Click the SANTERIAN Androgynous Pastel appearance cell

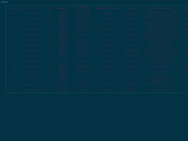(161, 78)
